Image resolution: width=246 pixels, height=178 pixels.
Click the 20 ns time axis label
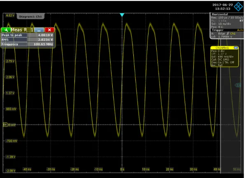[169, 169]
